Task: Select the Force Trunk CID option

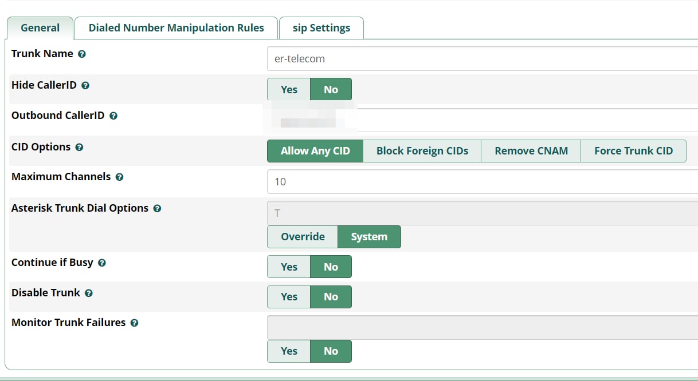Action: coord(633,151)
